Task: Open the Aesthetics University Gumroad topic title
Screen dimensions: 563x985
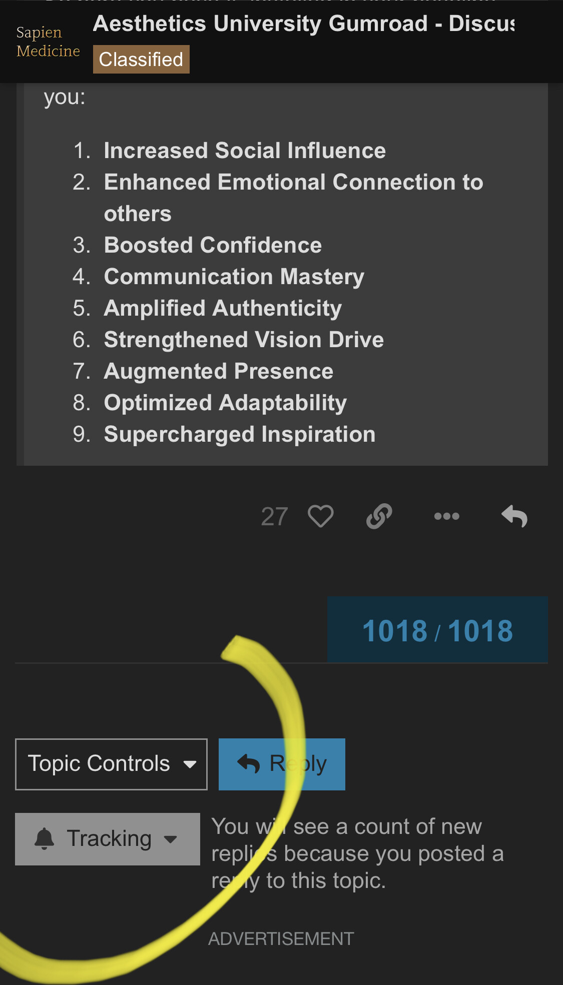Action: pos(303,24)
